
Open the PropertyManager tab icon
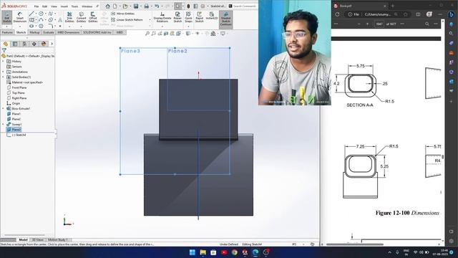(15, 44)
